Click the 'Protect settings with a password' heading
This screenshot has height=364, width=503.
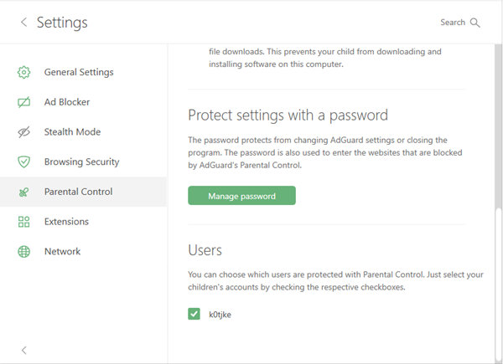(x=288, y=115)
